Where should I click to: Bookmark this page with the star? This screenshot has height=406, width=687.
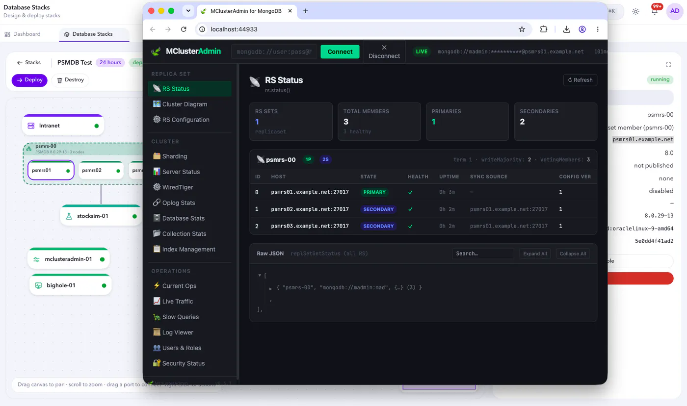point(522,29)
